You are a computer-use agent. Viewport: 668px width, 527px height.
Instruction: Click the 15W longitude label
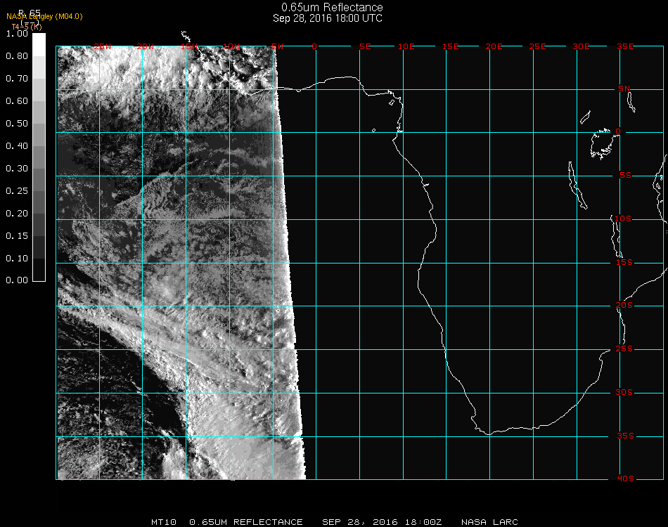[x=189, y=47]
